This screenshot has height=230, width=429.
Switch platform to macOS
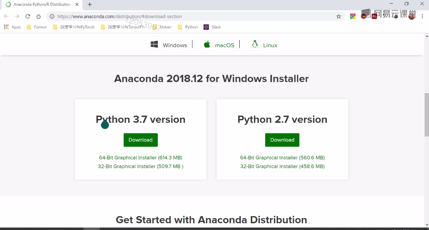pos(219,45)
